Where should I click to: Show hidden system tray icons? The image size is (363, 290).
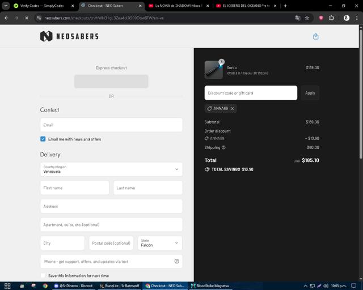(x=305, y=286)
